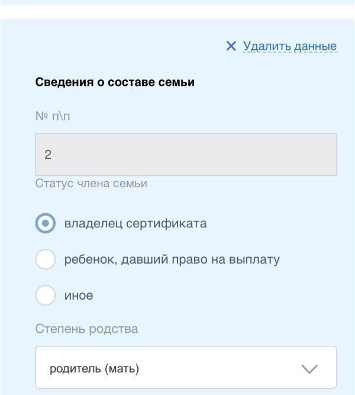Click the Статус члена семьи label
This screenshot has height=395, width=355.
[91, 184]
